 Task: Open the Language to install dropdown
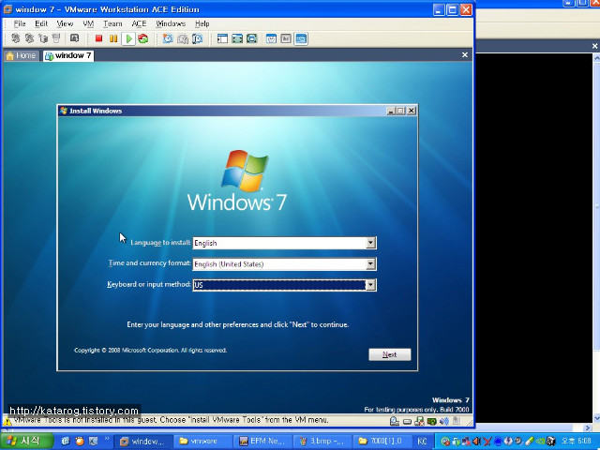371,243
